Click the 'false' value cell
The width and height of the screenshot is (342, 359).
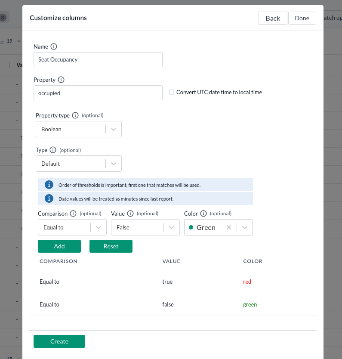tap(168, 304)
